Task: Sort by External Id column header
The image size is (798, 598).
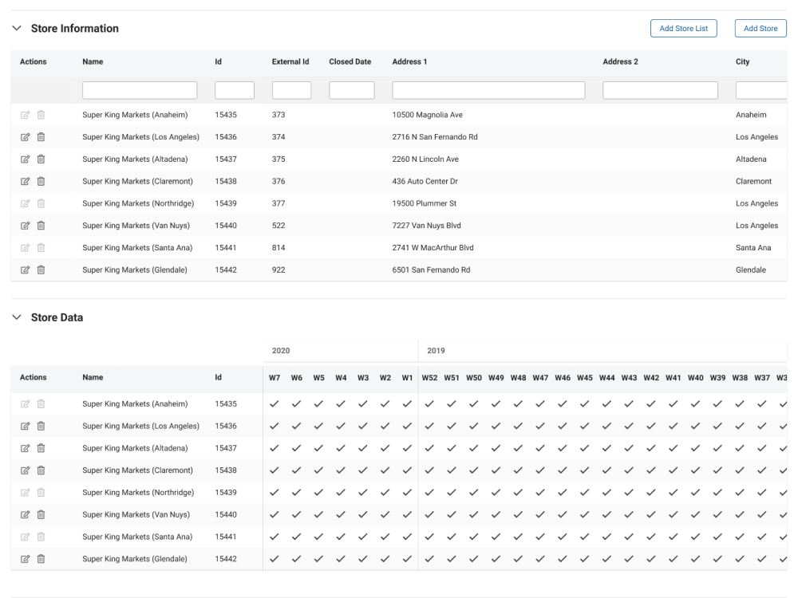Action: (x=290, y=61)
